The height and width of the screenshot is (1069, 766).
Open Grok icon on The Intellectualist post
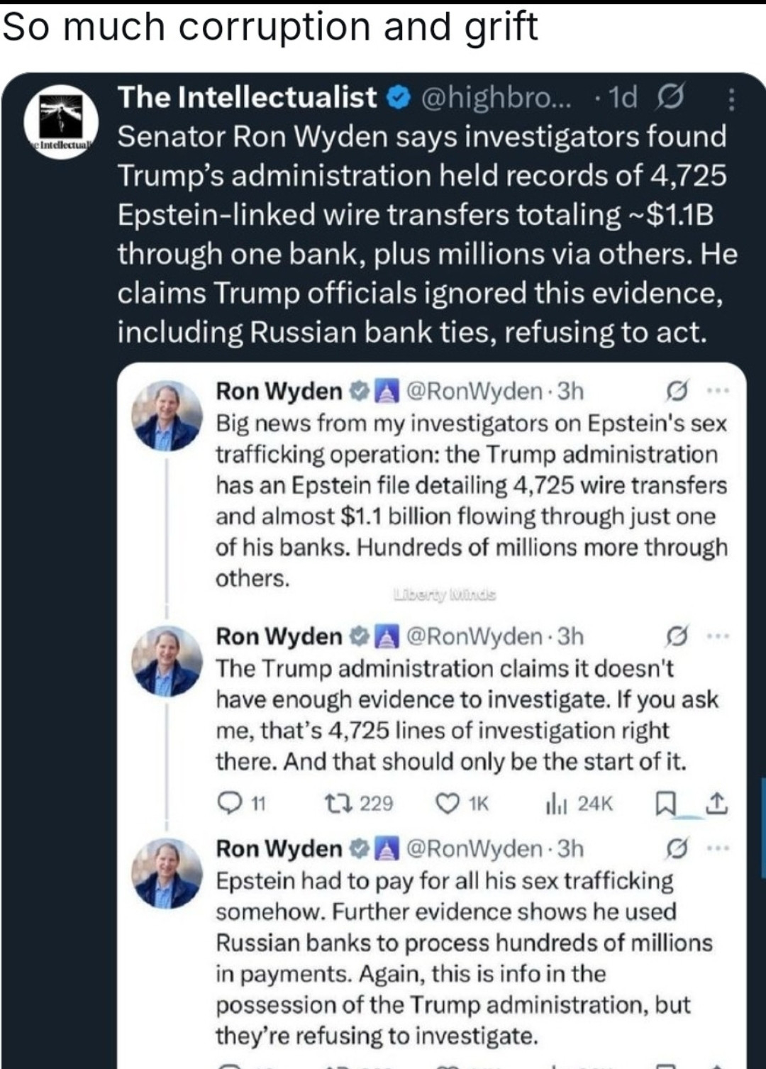[x=670, y=97]
